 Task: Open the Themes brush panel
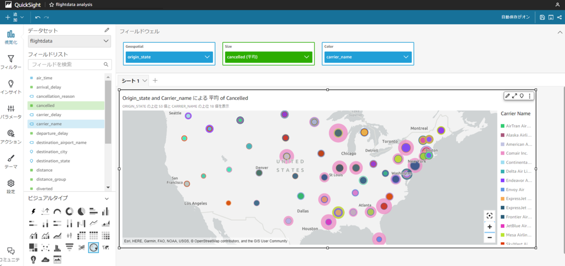click(10, 161)
